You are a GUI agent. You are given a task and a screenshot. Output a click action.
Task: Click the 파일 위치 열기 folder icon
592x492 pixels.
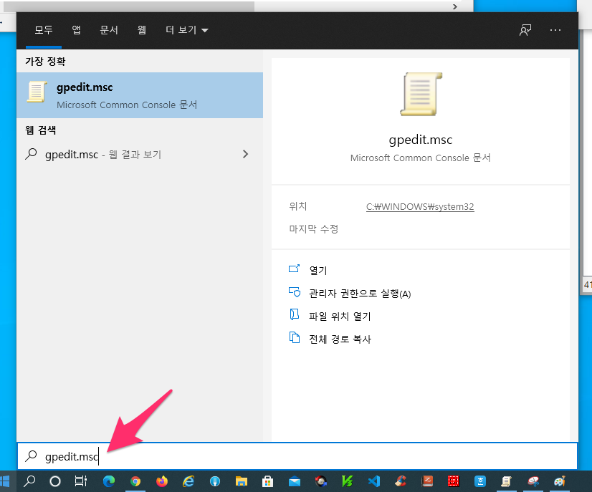pyautogui.click(x=294, y=314)
